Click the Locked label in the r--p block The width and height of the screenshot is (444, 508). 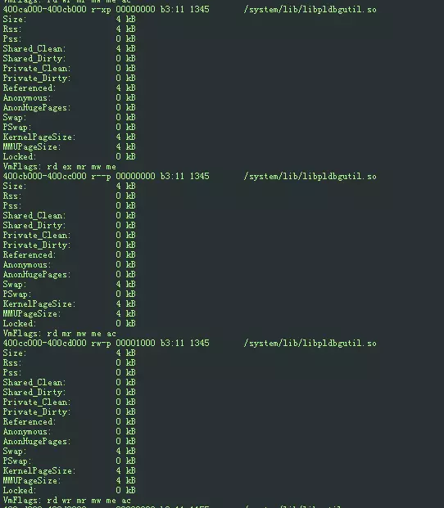[20, 323]
